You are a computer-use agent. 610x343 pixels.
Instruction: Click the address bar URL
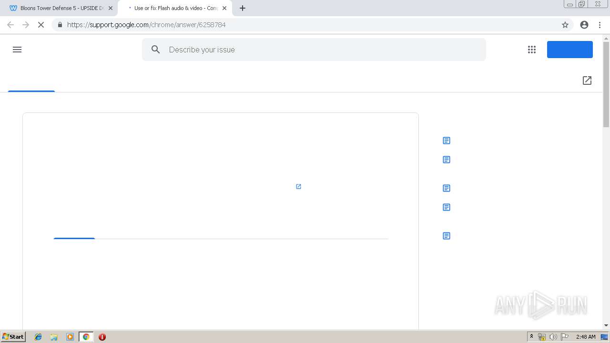146,25
